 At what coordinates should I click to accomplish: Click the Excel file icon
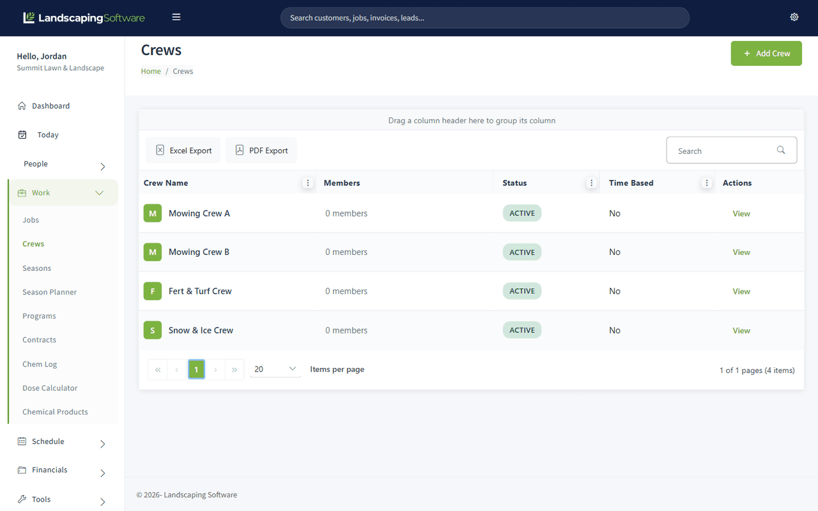(x=160, y=150)
